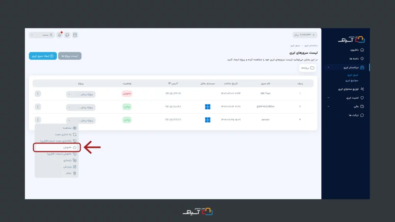395x222 pixels.
Task: Click Projects List (لیست پروژه ها) button
Action: [x=69, y=56]
